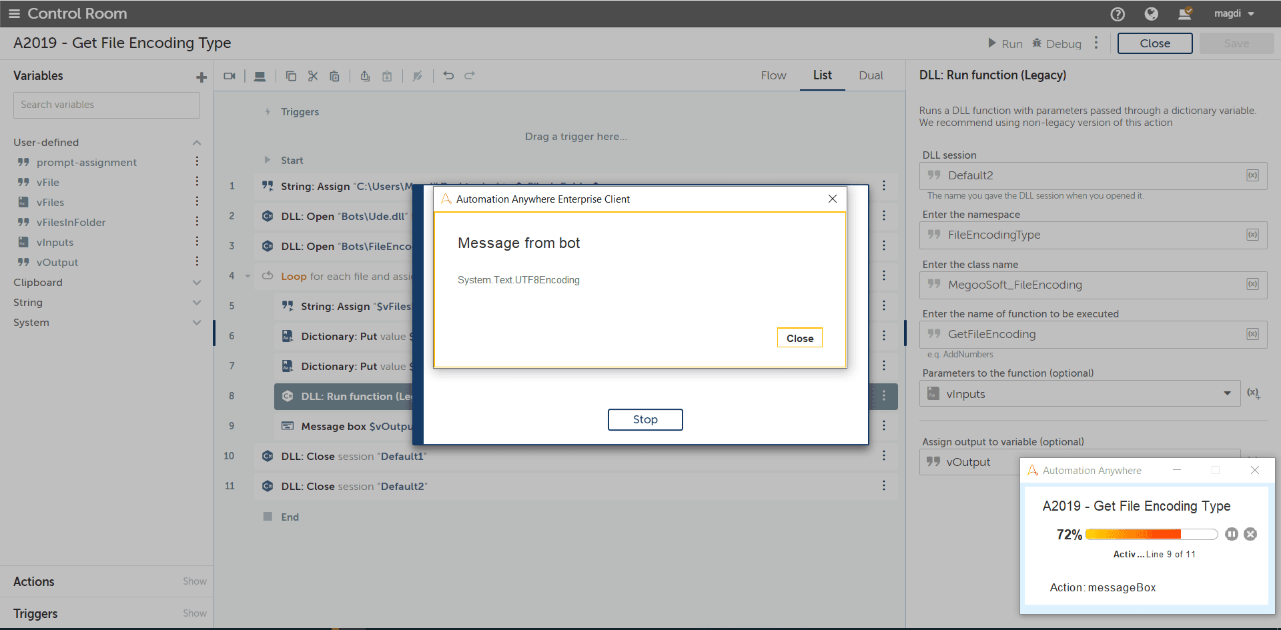
Task: Focus the Search variables field
Action: click(107, 105)
